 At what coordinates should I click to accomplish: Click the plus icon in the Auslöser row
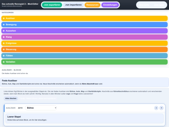156,108
